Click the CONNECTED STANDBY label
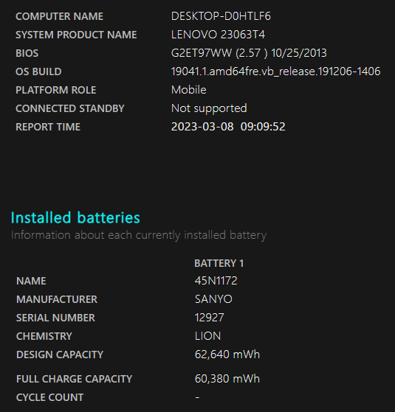395x412 pixels. pos(70,108)
